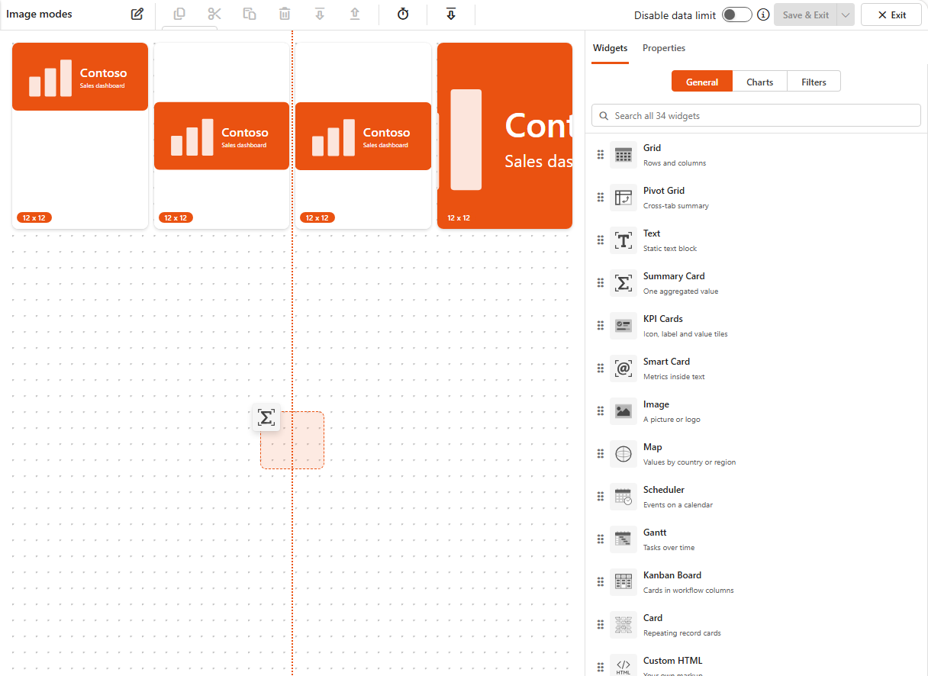This screenshot has width=928, height=676.
Task: Click the 'Tasks over time' description
Action: 669,548
